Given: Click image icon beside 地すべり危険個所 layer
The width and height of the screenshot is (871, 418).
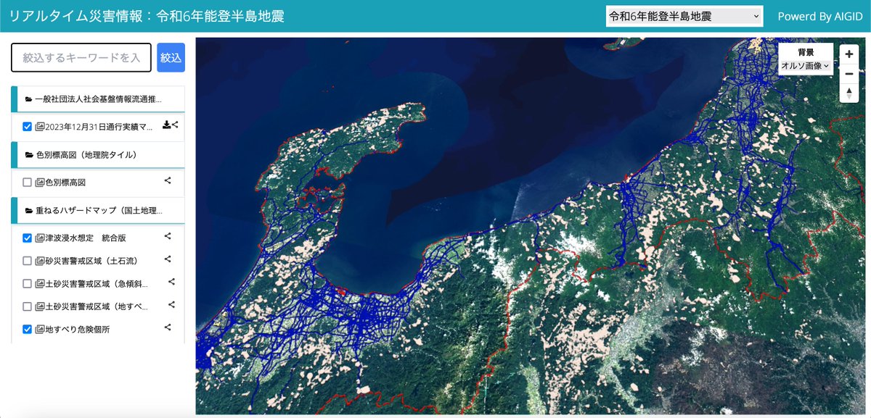Looking at the screenshot, I should [40, 330].
